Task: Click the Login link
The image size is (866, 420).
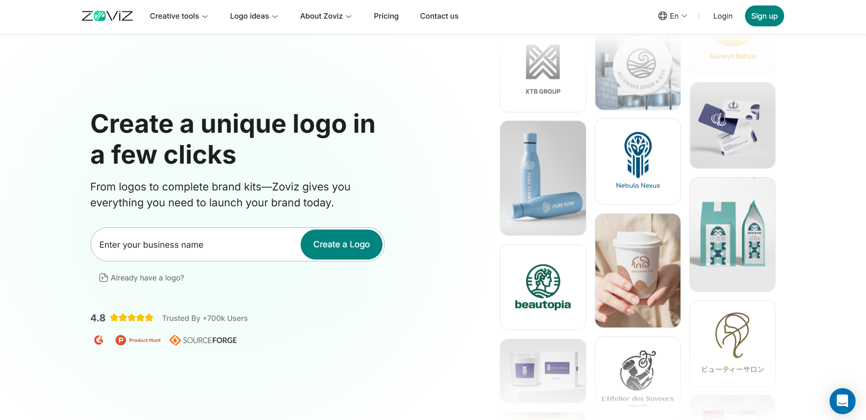Action: (x=723, y=16)
